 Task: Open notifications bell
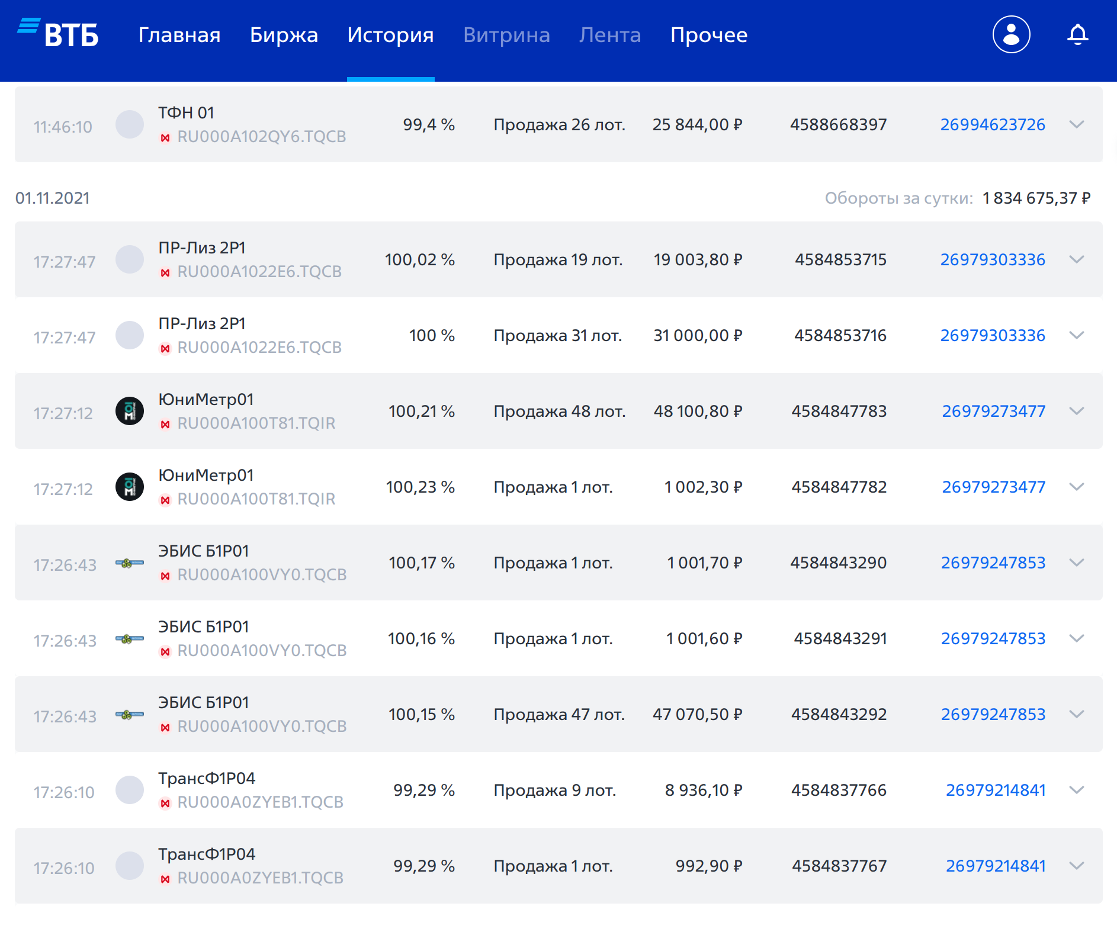(1077, 34)
